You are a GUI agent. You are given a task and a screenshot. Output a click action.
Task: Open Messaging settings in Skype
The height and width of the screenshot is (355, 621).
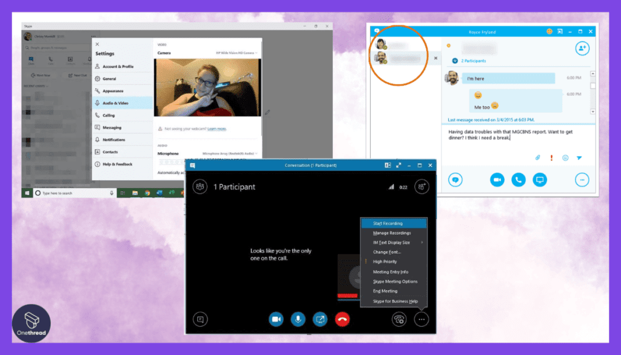pos(123,127)
